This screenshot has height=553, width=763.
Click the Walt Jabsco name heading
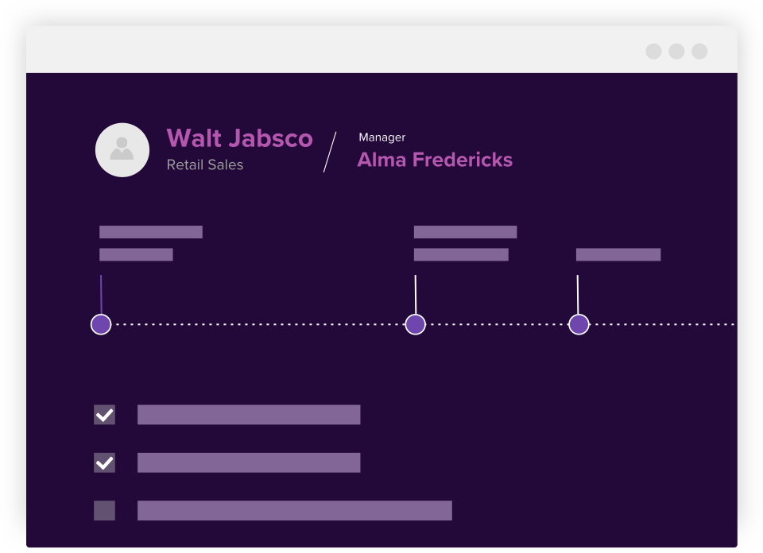tap(239, 138)
